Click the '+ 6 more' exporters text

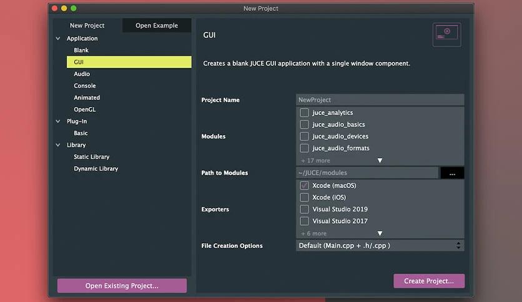[313, 233]
